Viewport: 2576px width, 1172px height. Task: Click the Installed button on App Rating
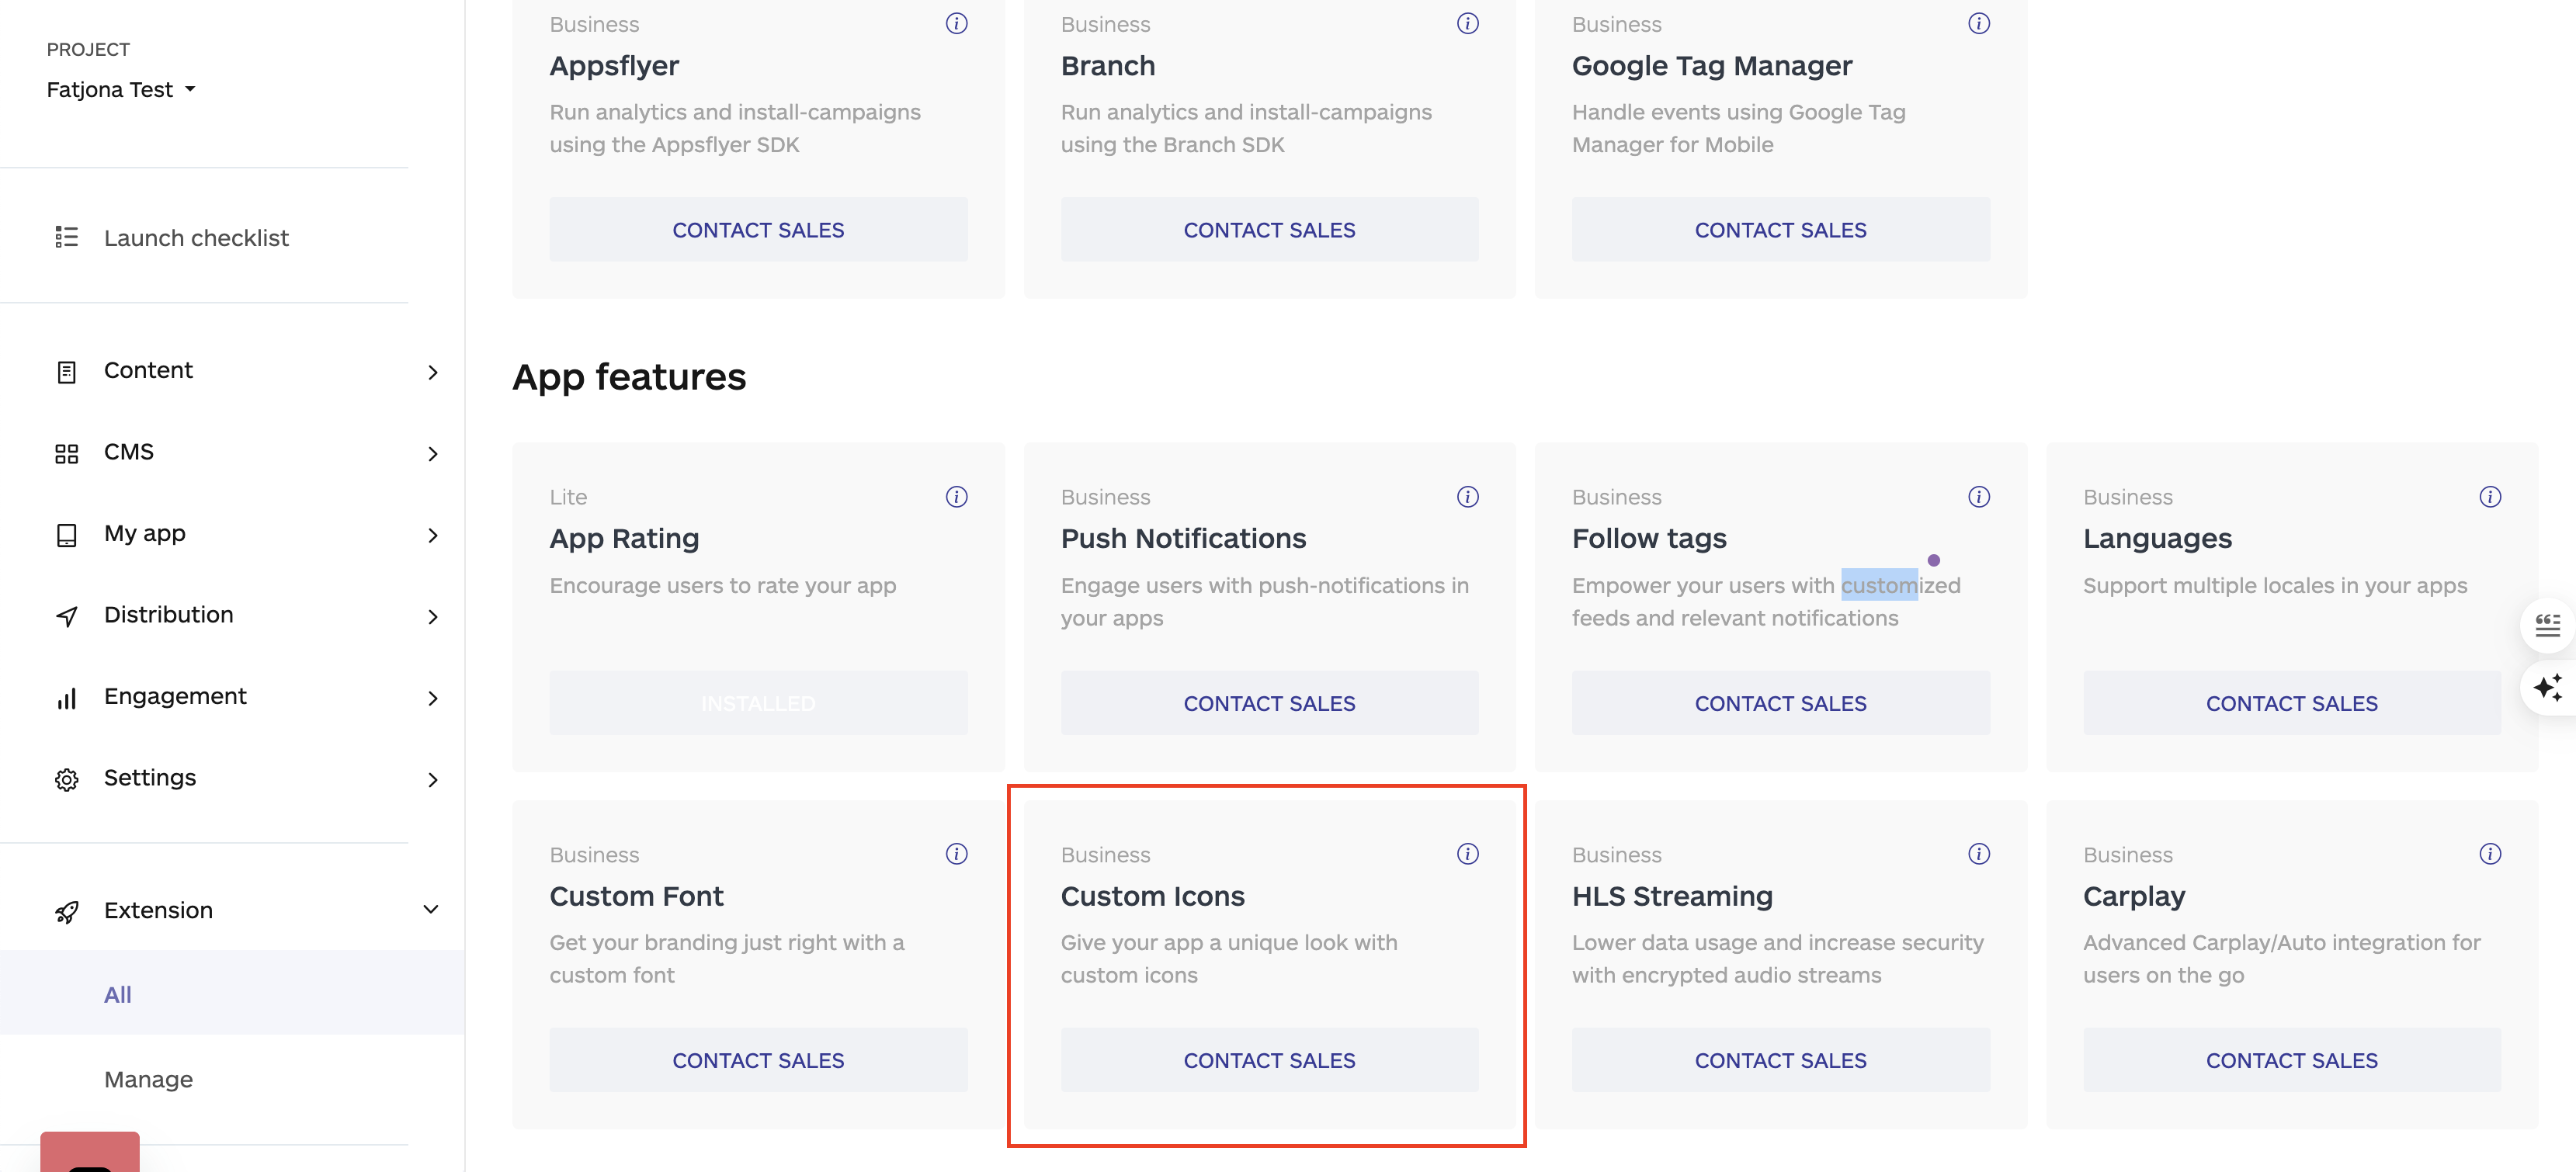757,702
